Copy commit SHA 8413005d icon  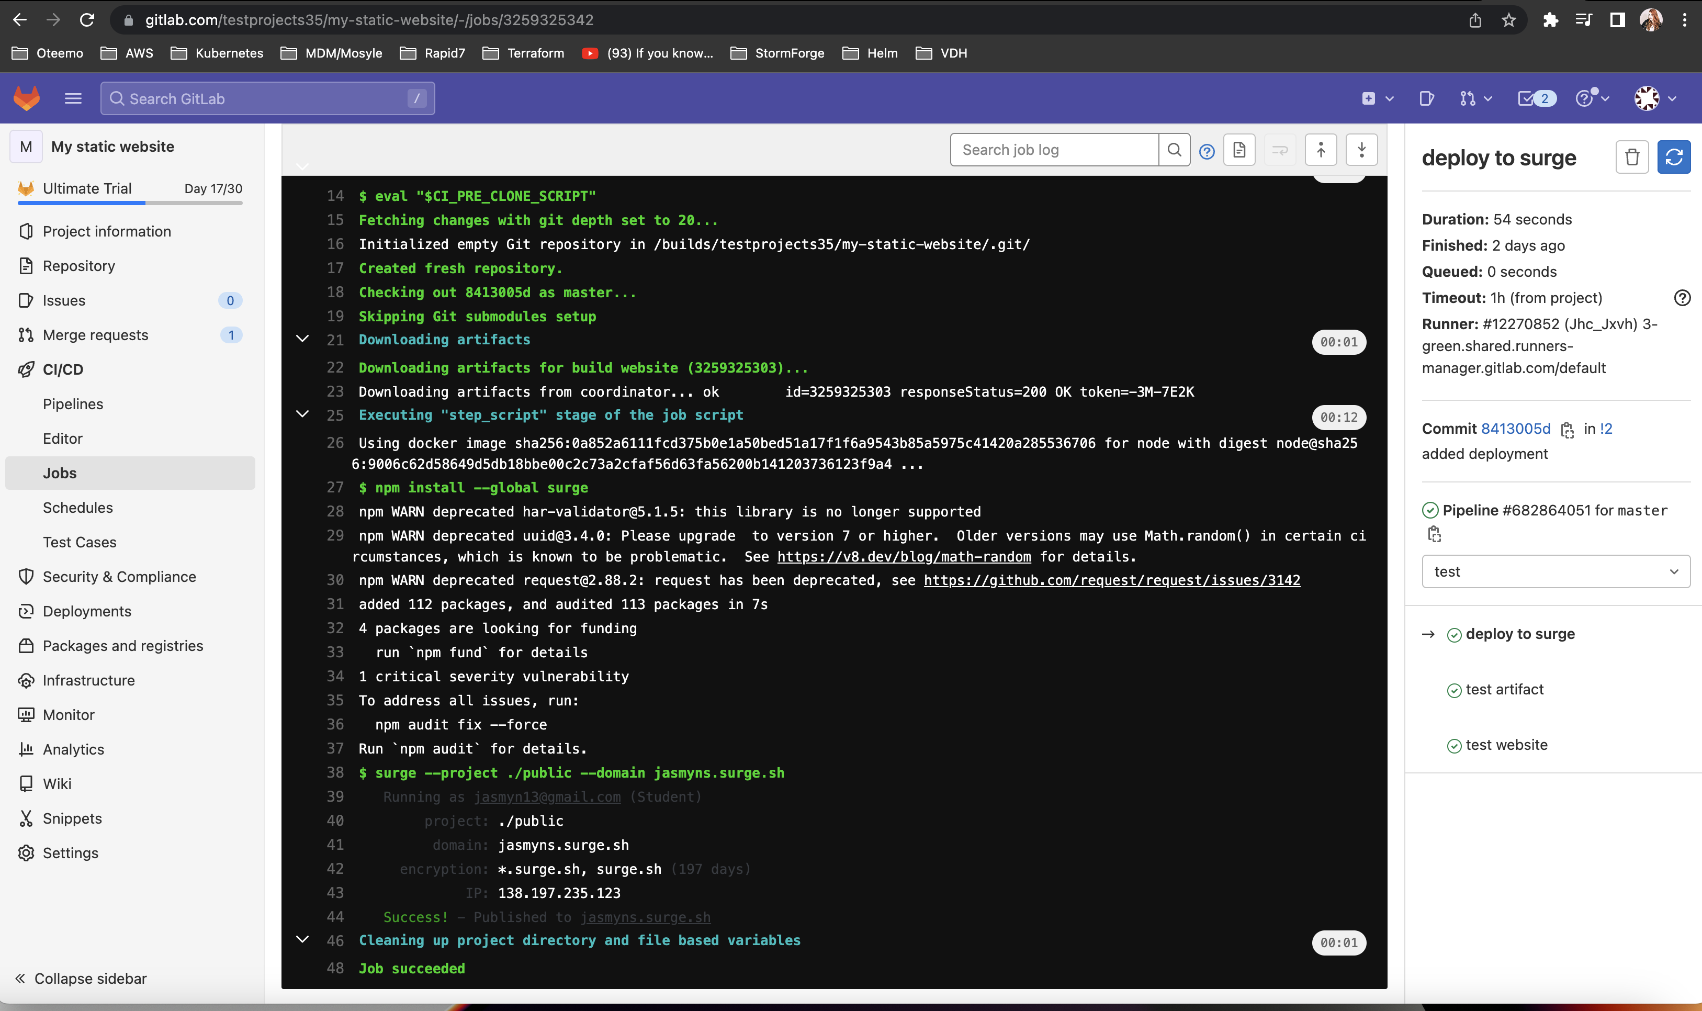tap(1567, 430)
